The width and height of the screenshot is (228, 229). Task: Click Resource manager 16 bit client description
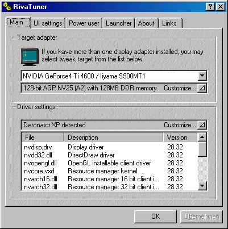113,179
